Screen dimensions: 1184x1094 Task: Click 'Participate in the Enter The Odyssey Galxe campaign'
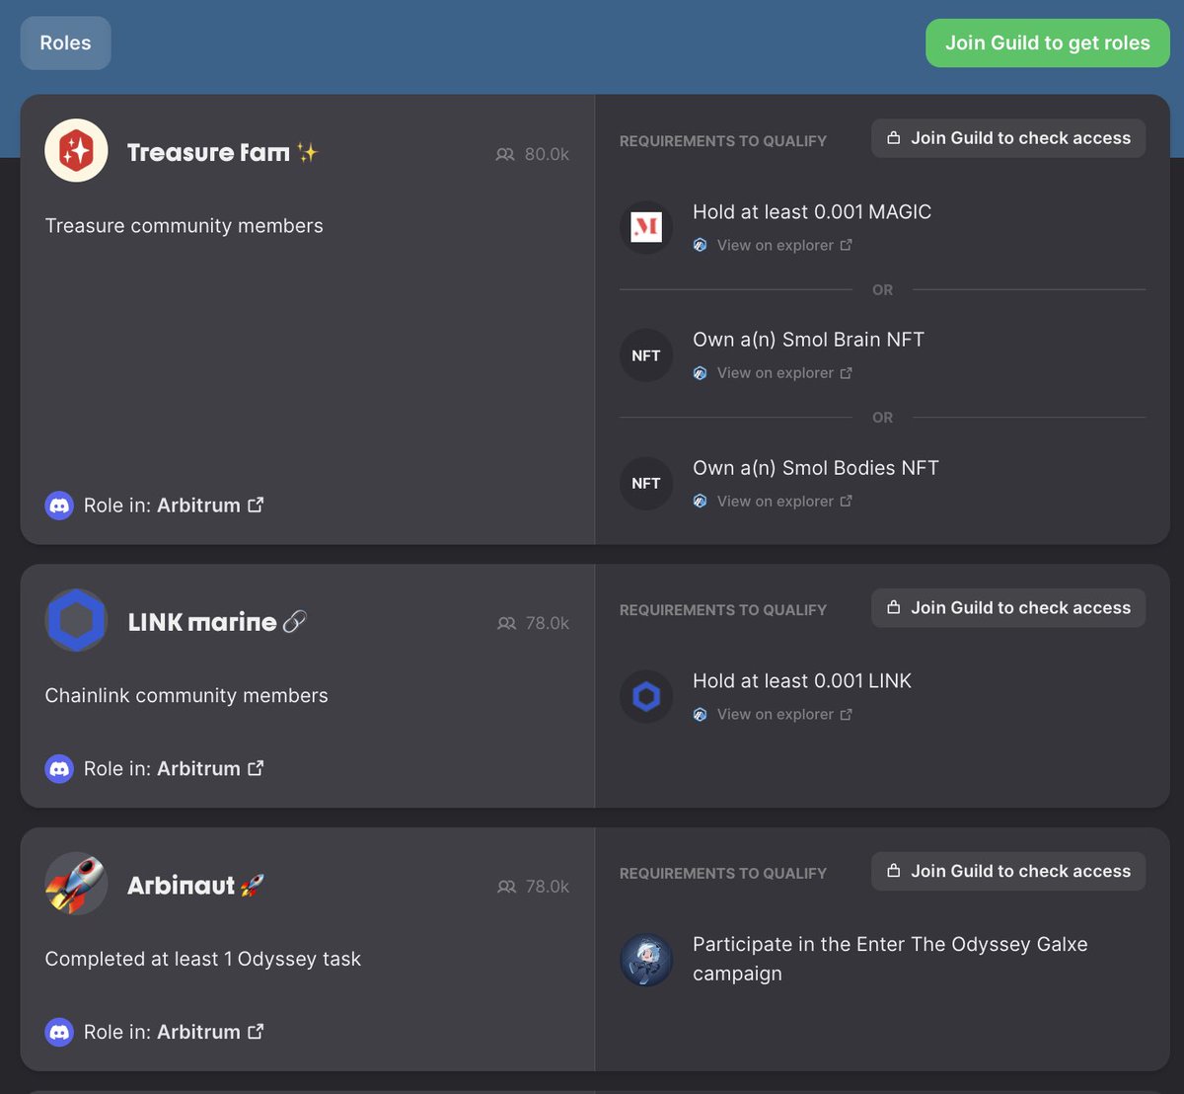tap(890, 959)
